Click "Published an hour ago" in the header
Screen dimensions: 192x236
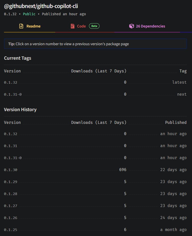pos(64,14)
